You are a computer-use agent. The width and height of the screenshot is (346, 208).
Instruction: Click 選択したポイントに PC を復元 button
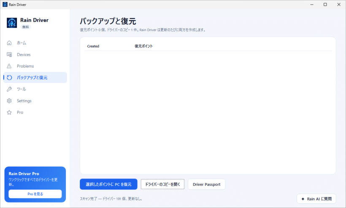coord(108,184)
